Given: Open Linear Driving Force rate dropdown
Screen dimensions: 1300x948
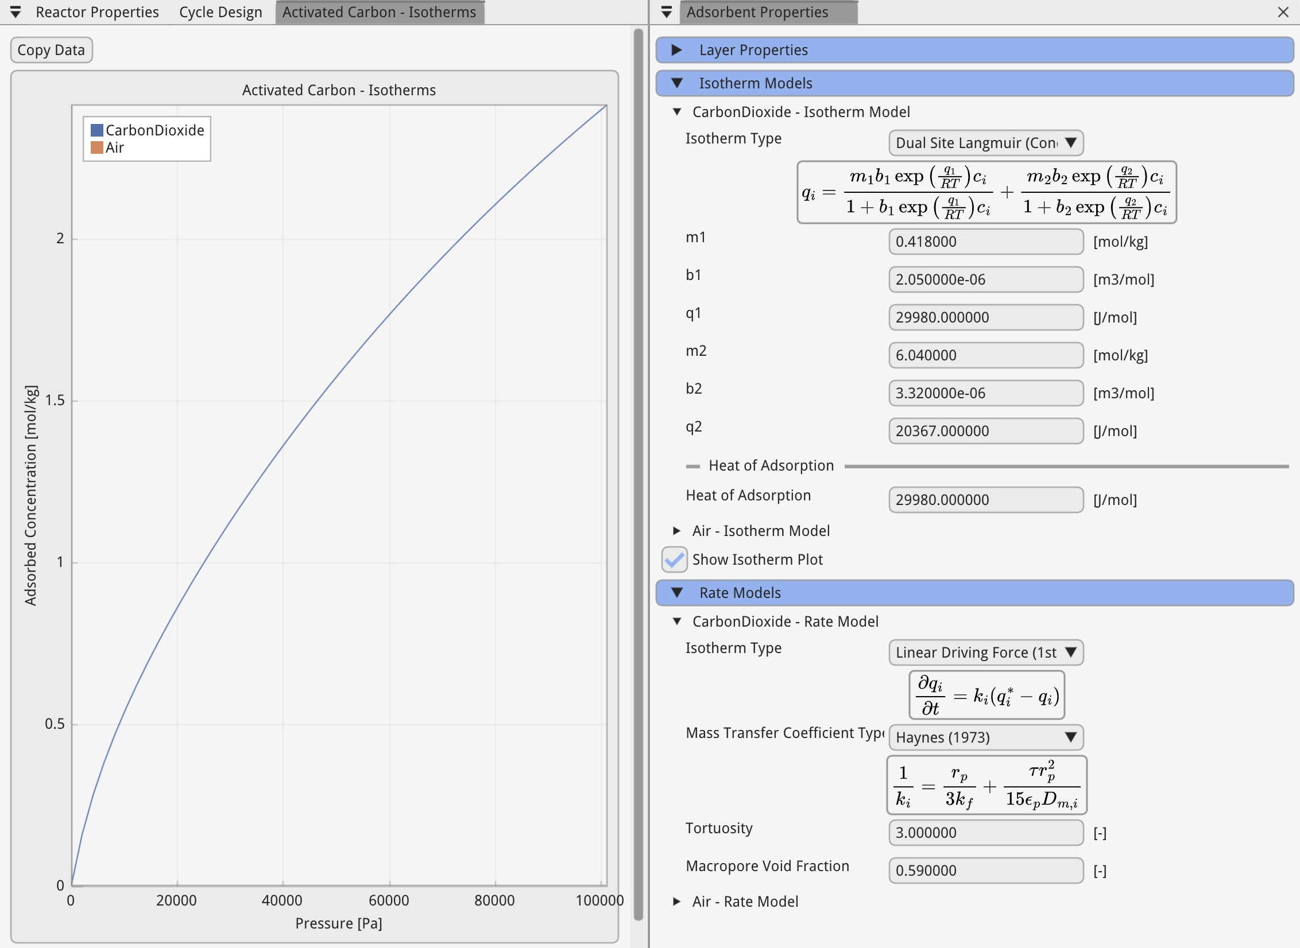Looking at the screenshot, I should click(x=985, y=652).
